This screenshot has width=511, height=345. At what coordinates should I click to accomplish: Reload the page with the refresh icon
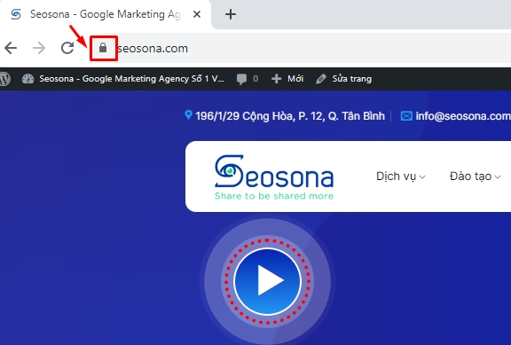click(x=67, y=48)
